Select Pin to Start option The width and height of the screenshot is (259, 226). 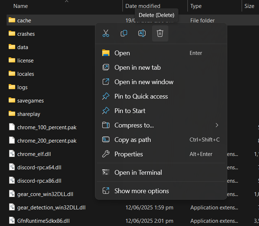[x=130, y=111]
